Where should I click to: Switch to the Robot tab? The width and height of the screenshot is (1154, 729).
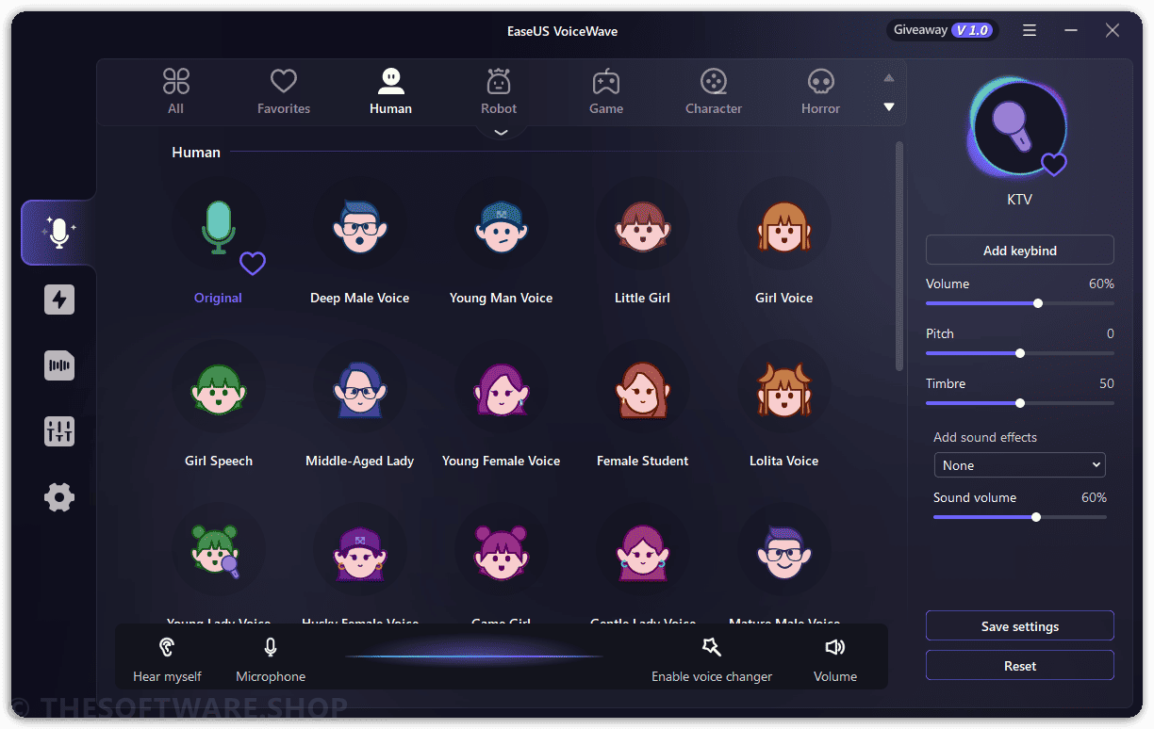click(x=499, y=91)
